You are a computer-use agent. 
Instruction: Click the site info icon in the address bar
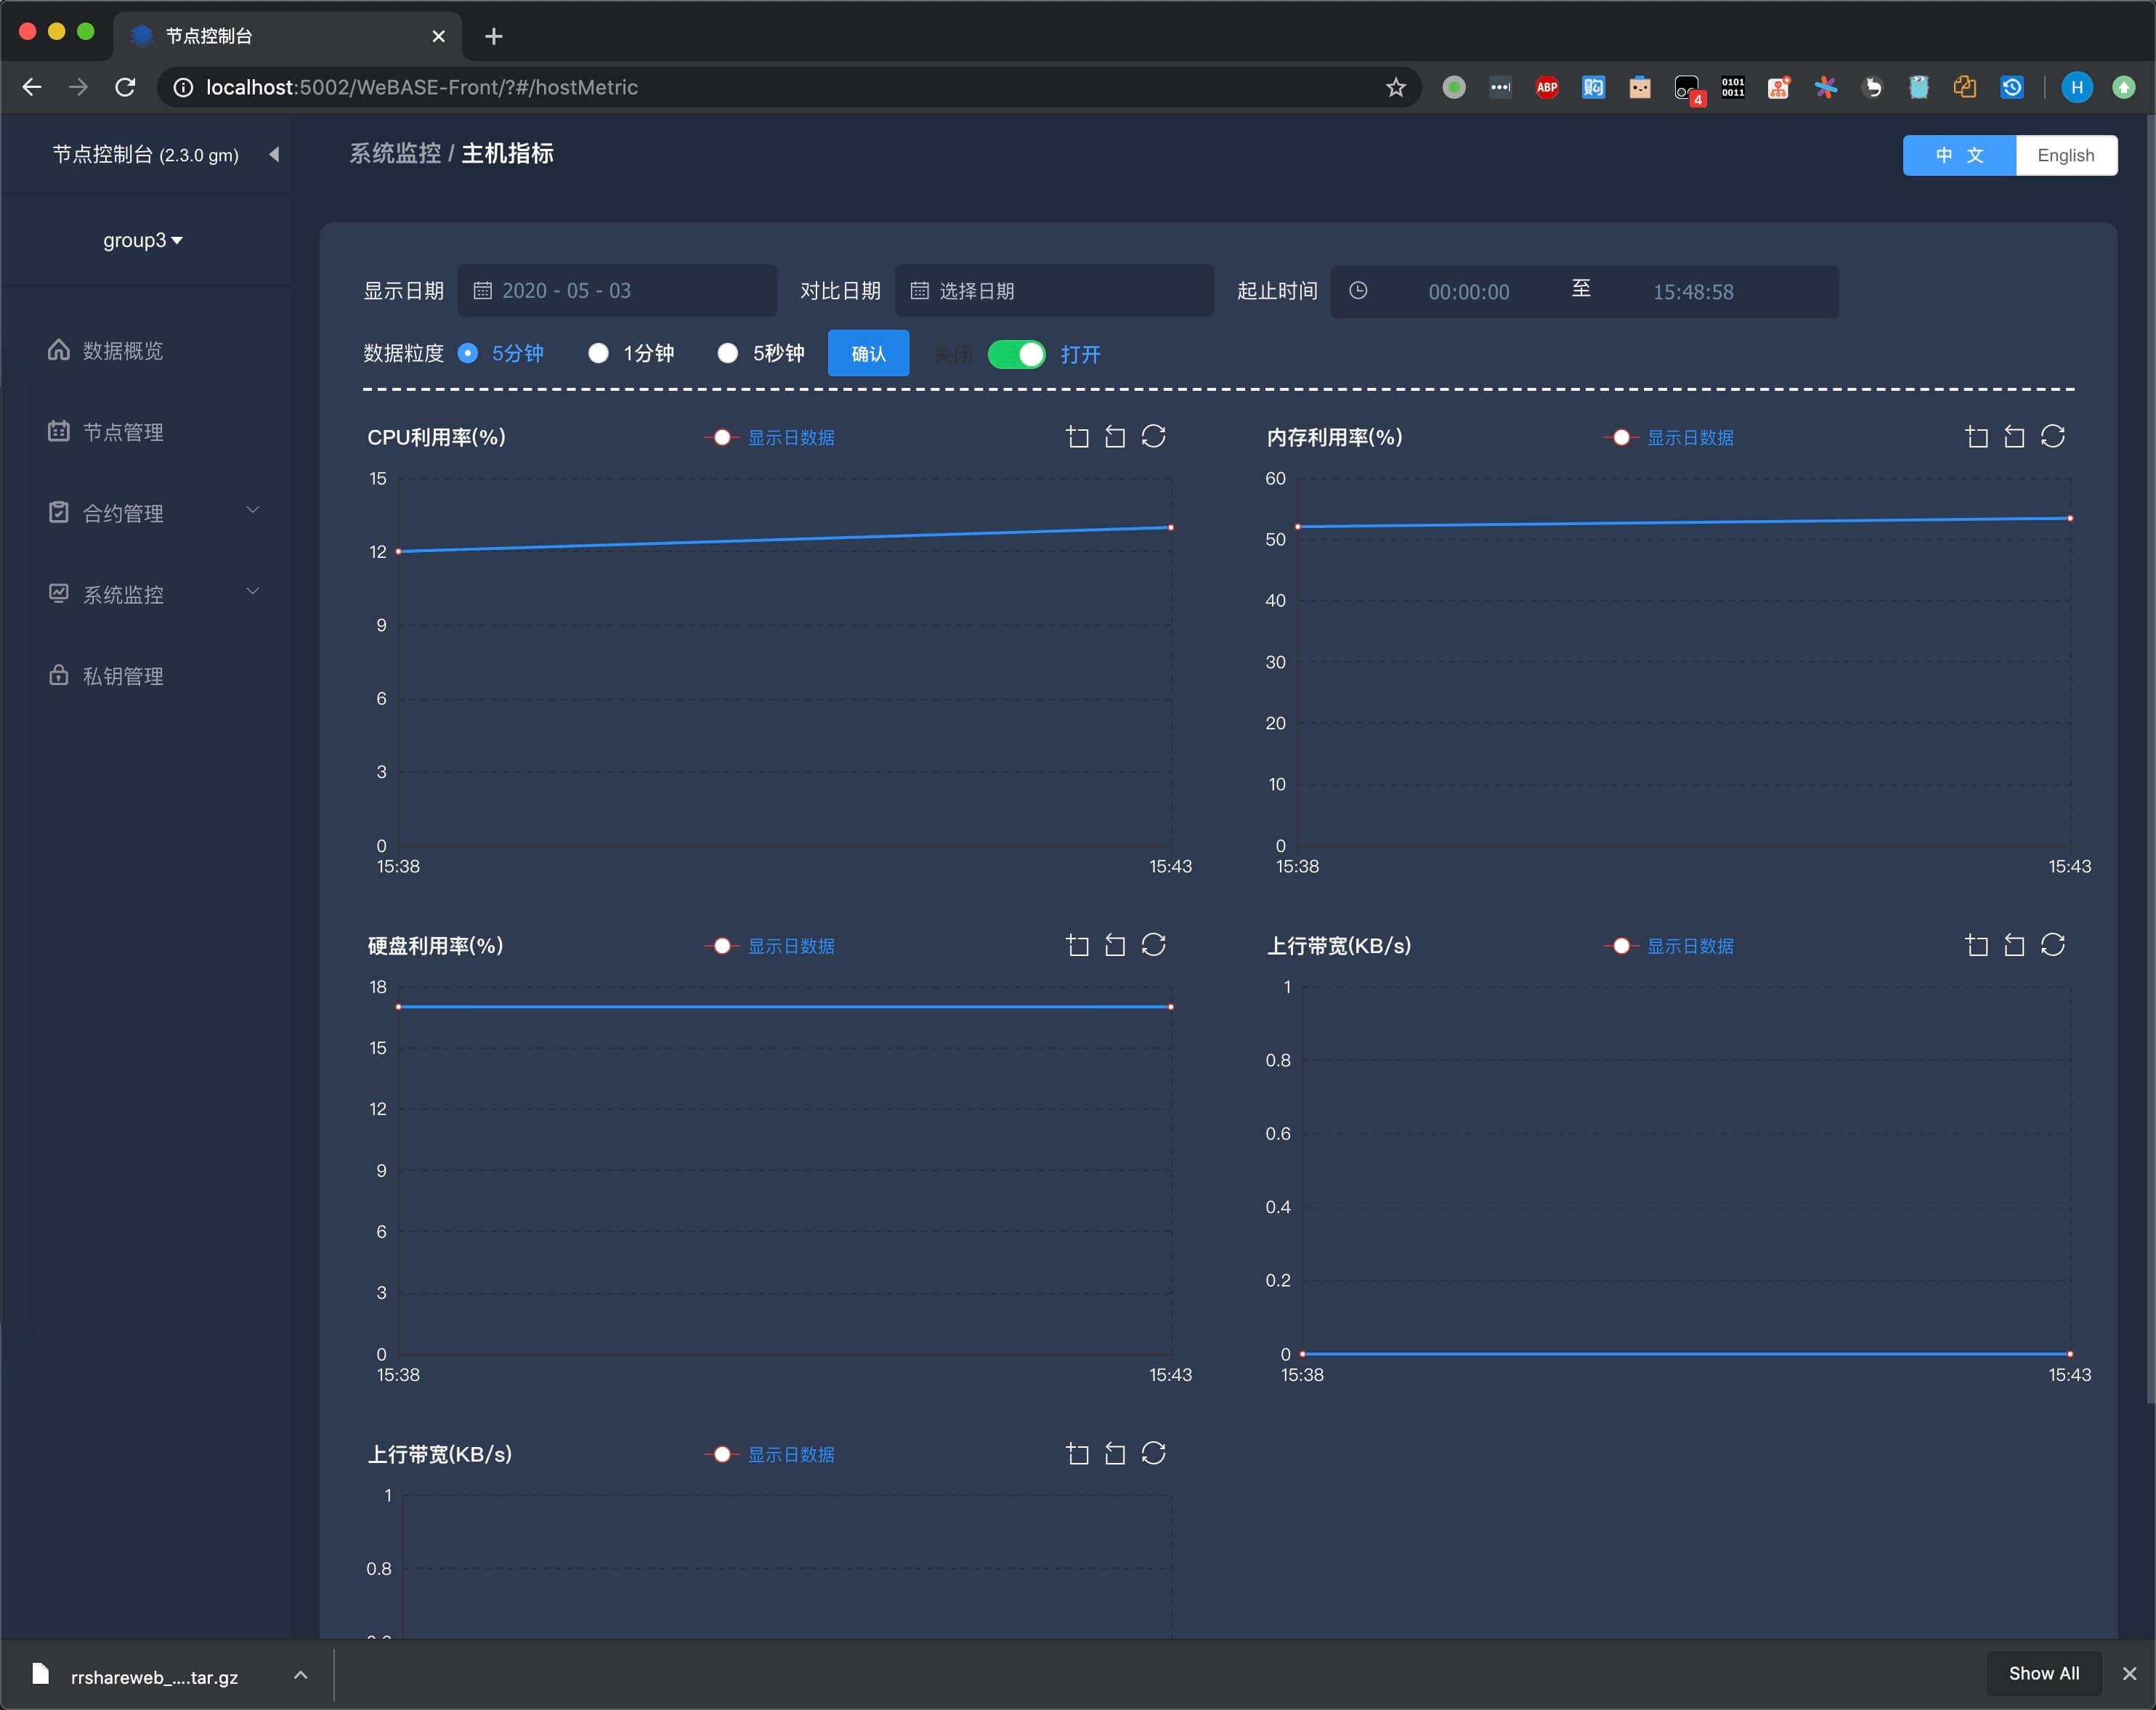point(183,87)
